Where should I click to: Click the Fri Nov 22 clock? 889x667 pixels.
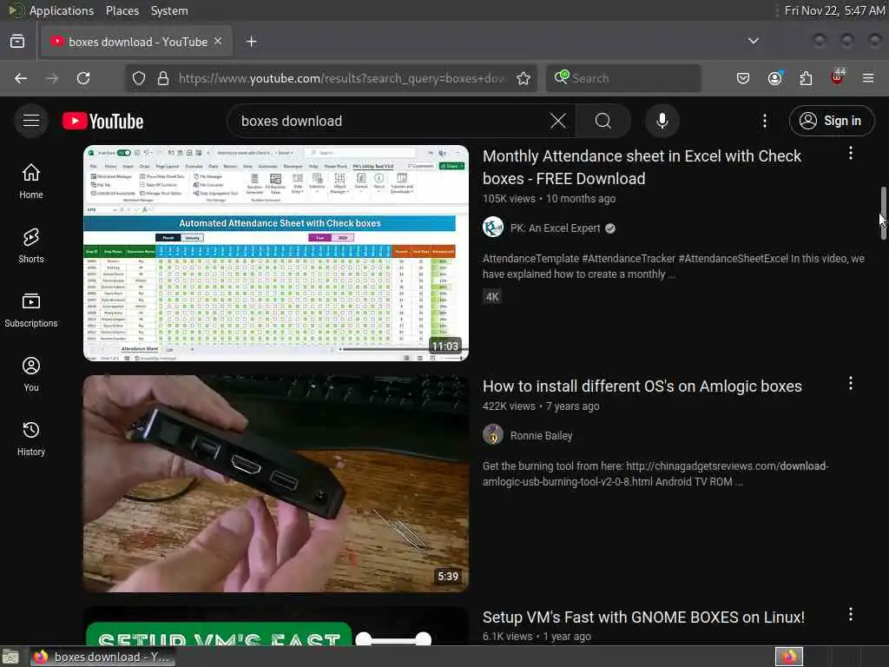pos(834,10)
